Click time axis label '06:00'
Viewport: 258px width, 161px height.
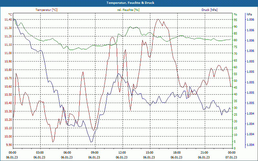click(67, 152)
